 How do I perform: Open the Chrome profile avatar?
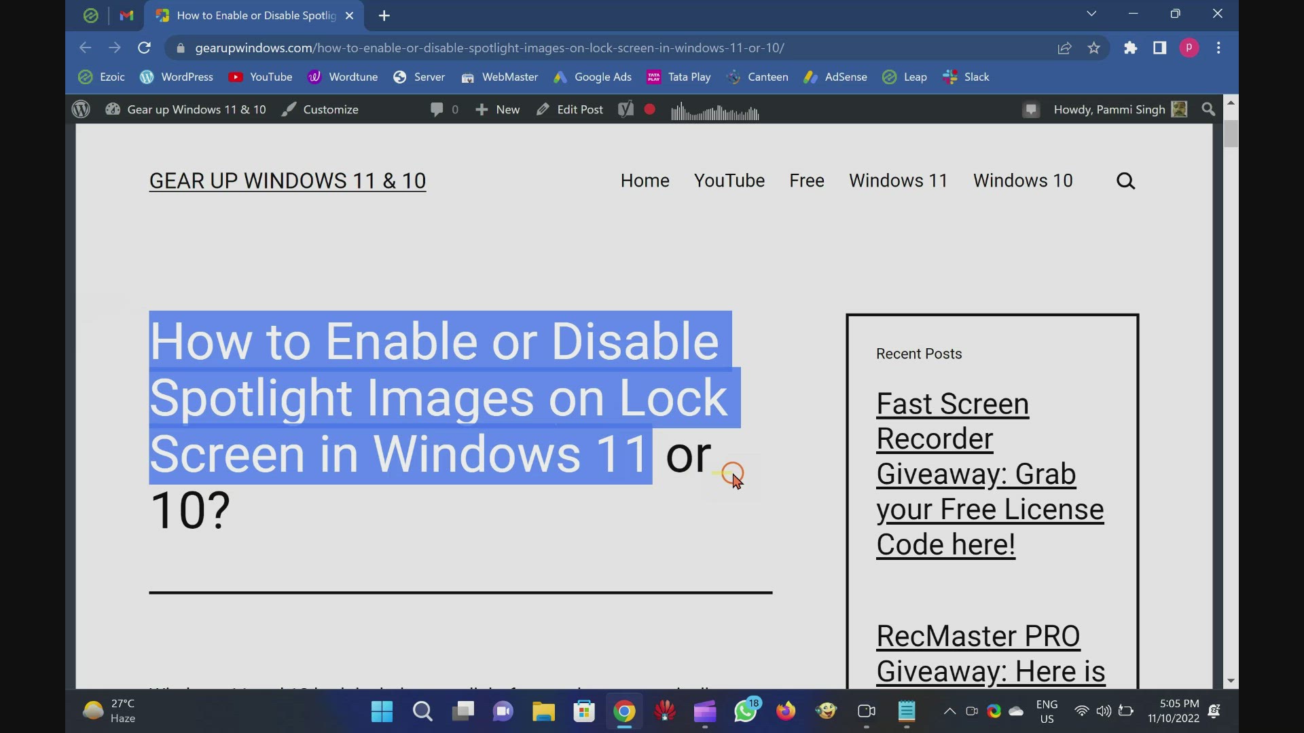[1189, 48]
